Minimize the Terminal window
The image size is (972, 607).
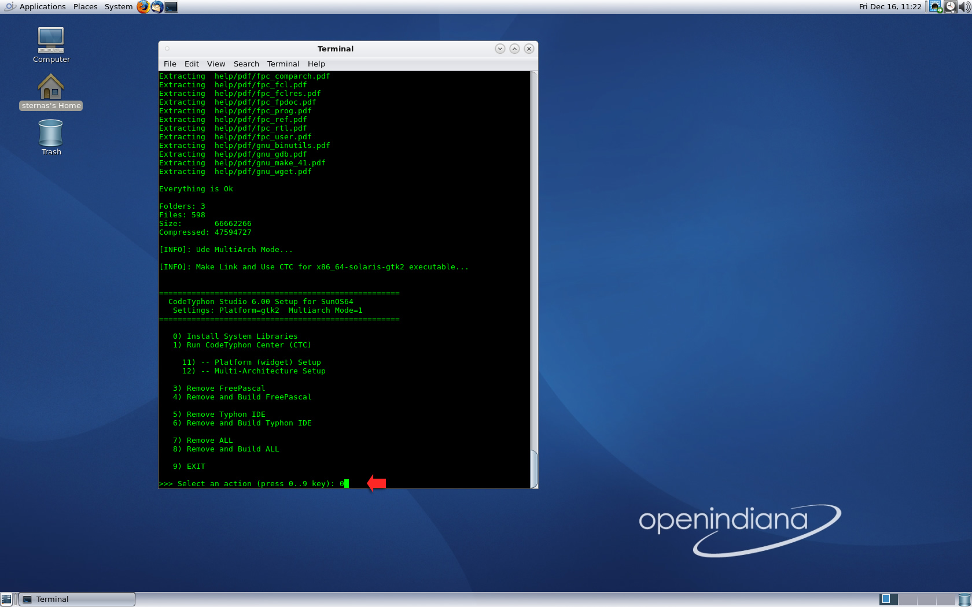click(x=500, y=49)
